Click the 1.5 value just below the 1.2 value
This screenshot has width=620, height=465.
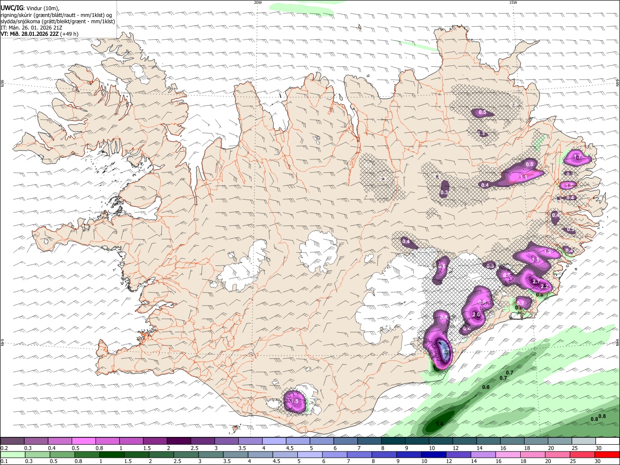[x=535, y=260]
